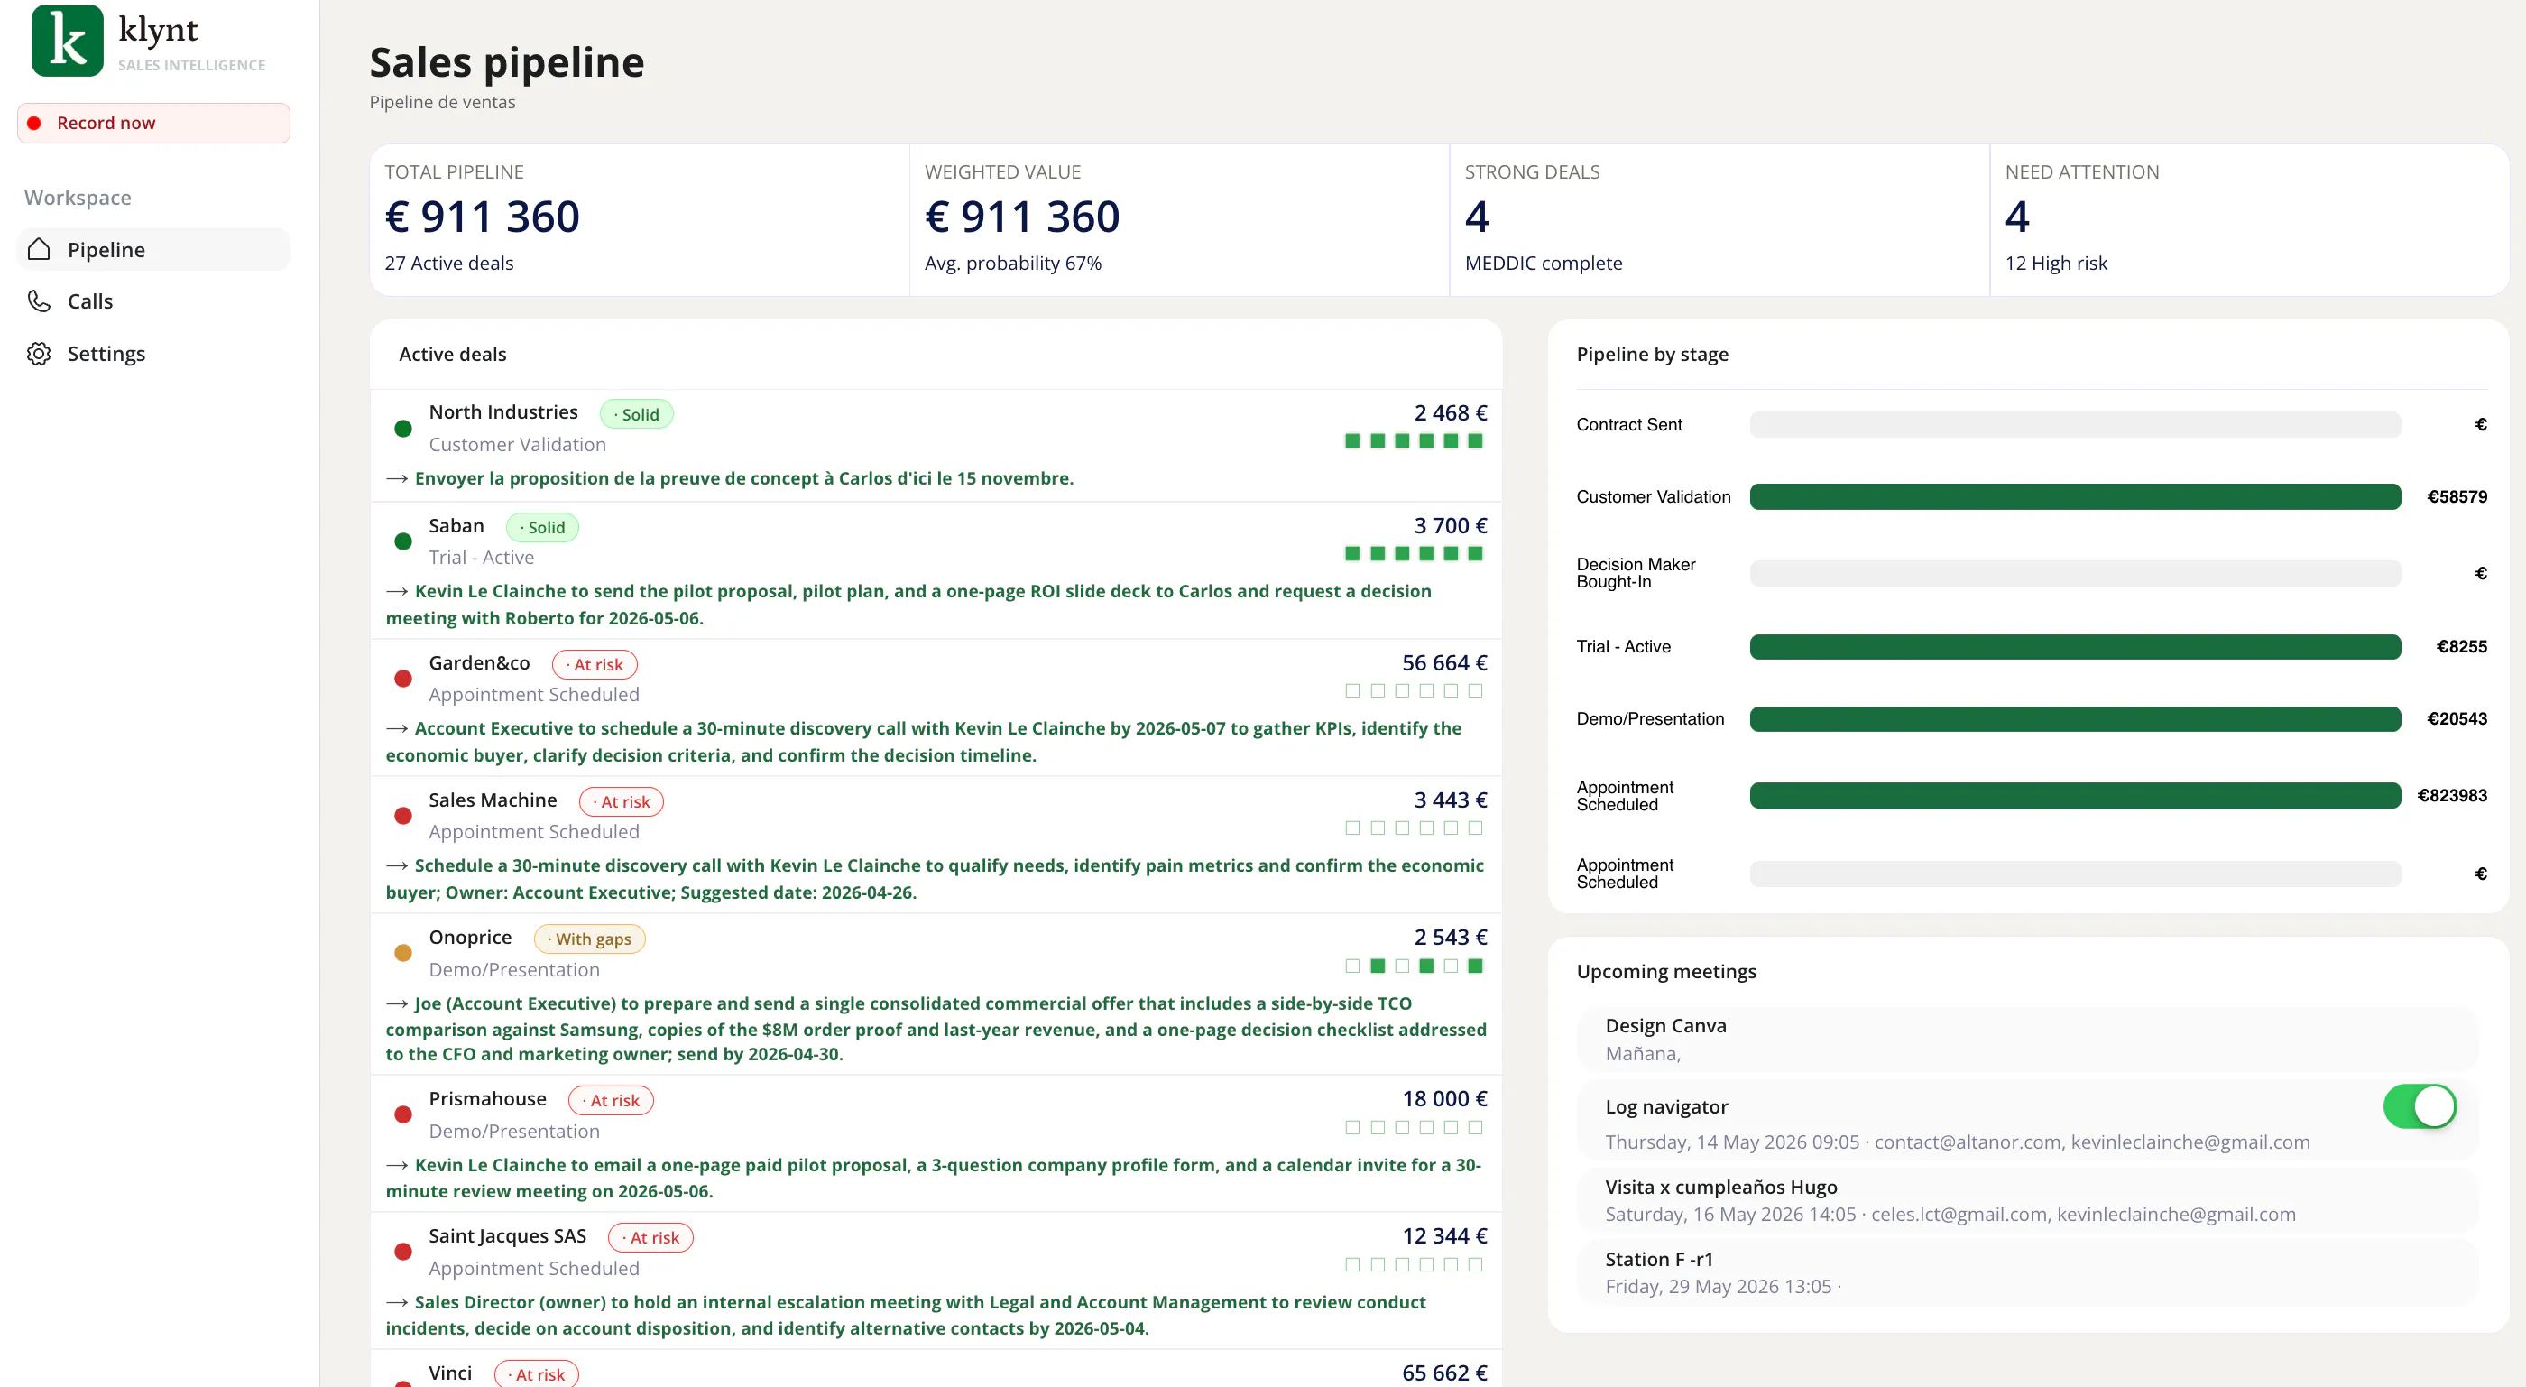Screen dimensions: 2526x1387
Task: Click the Calls phone icon
Action: coord(39,301)
